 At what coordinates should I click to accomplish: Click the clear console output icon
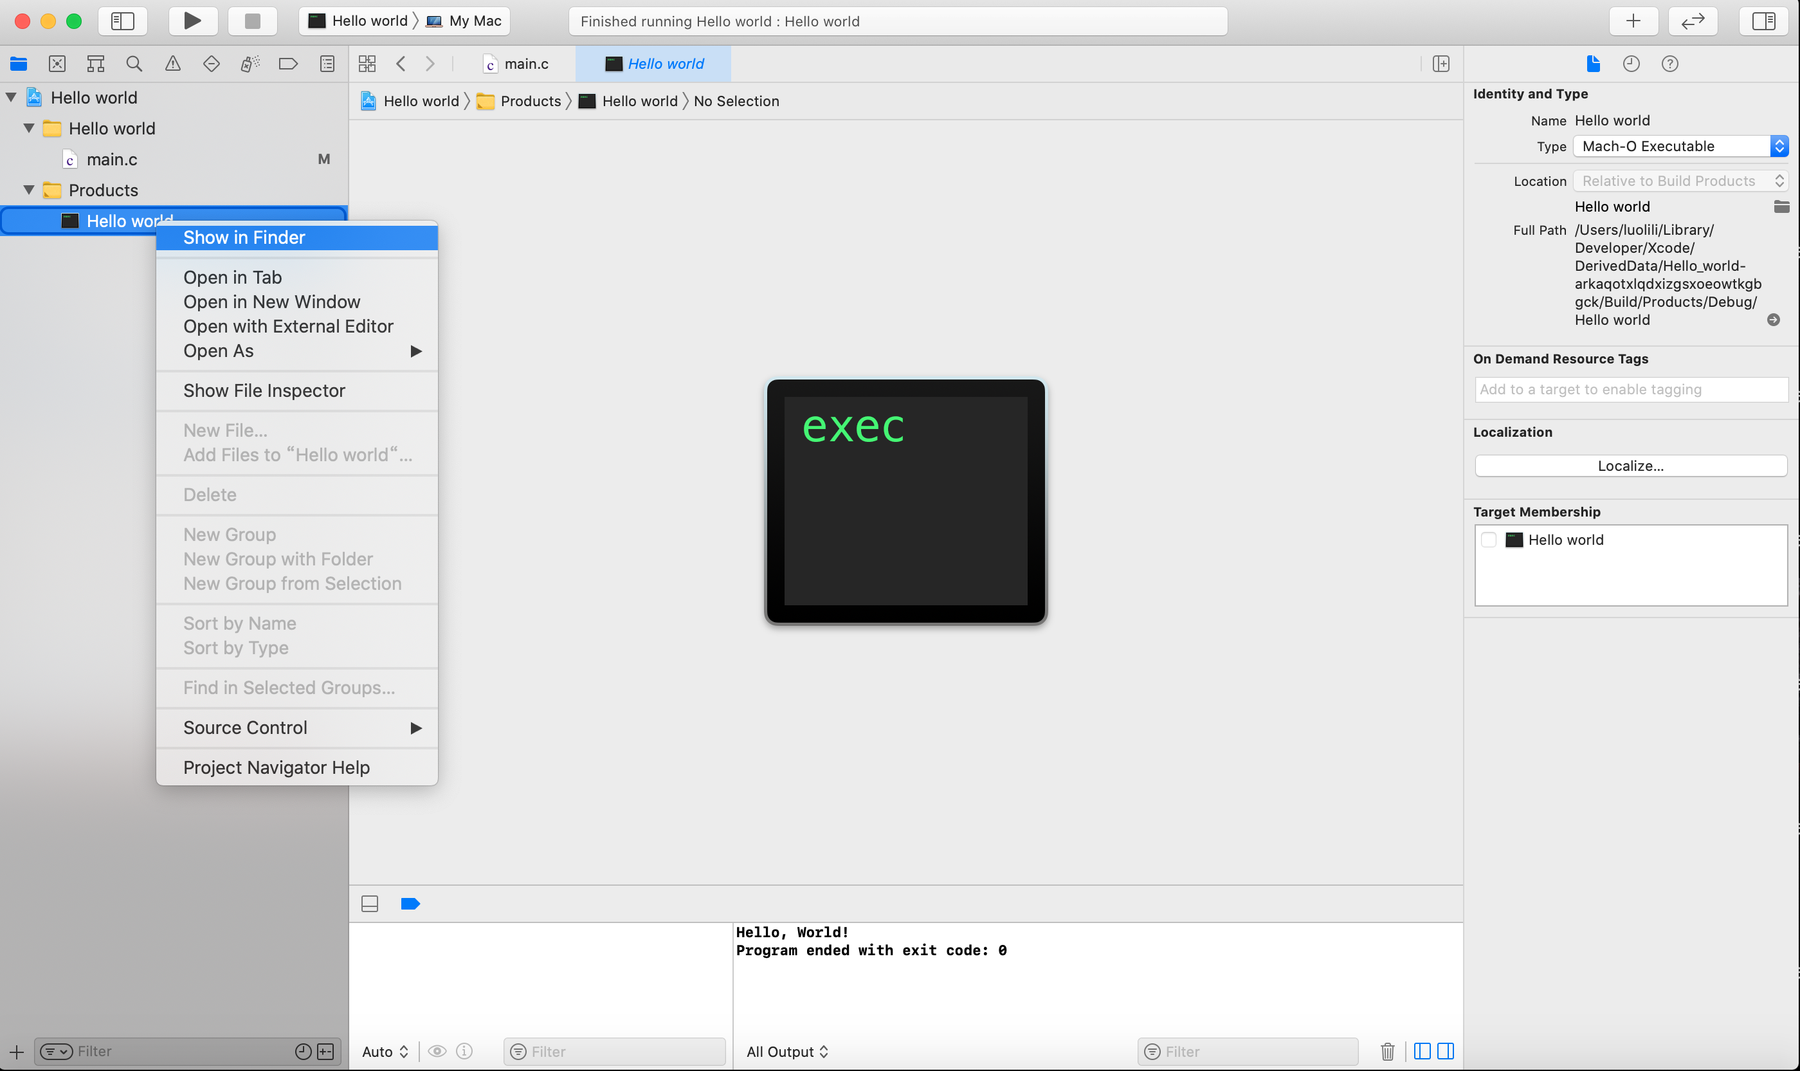(x=1390, y=1050)
